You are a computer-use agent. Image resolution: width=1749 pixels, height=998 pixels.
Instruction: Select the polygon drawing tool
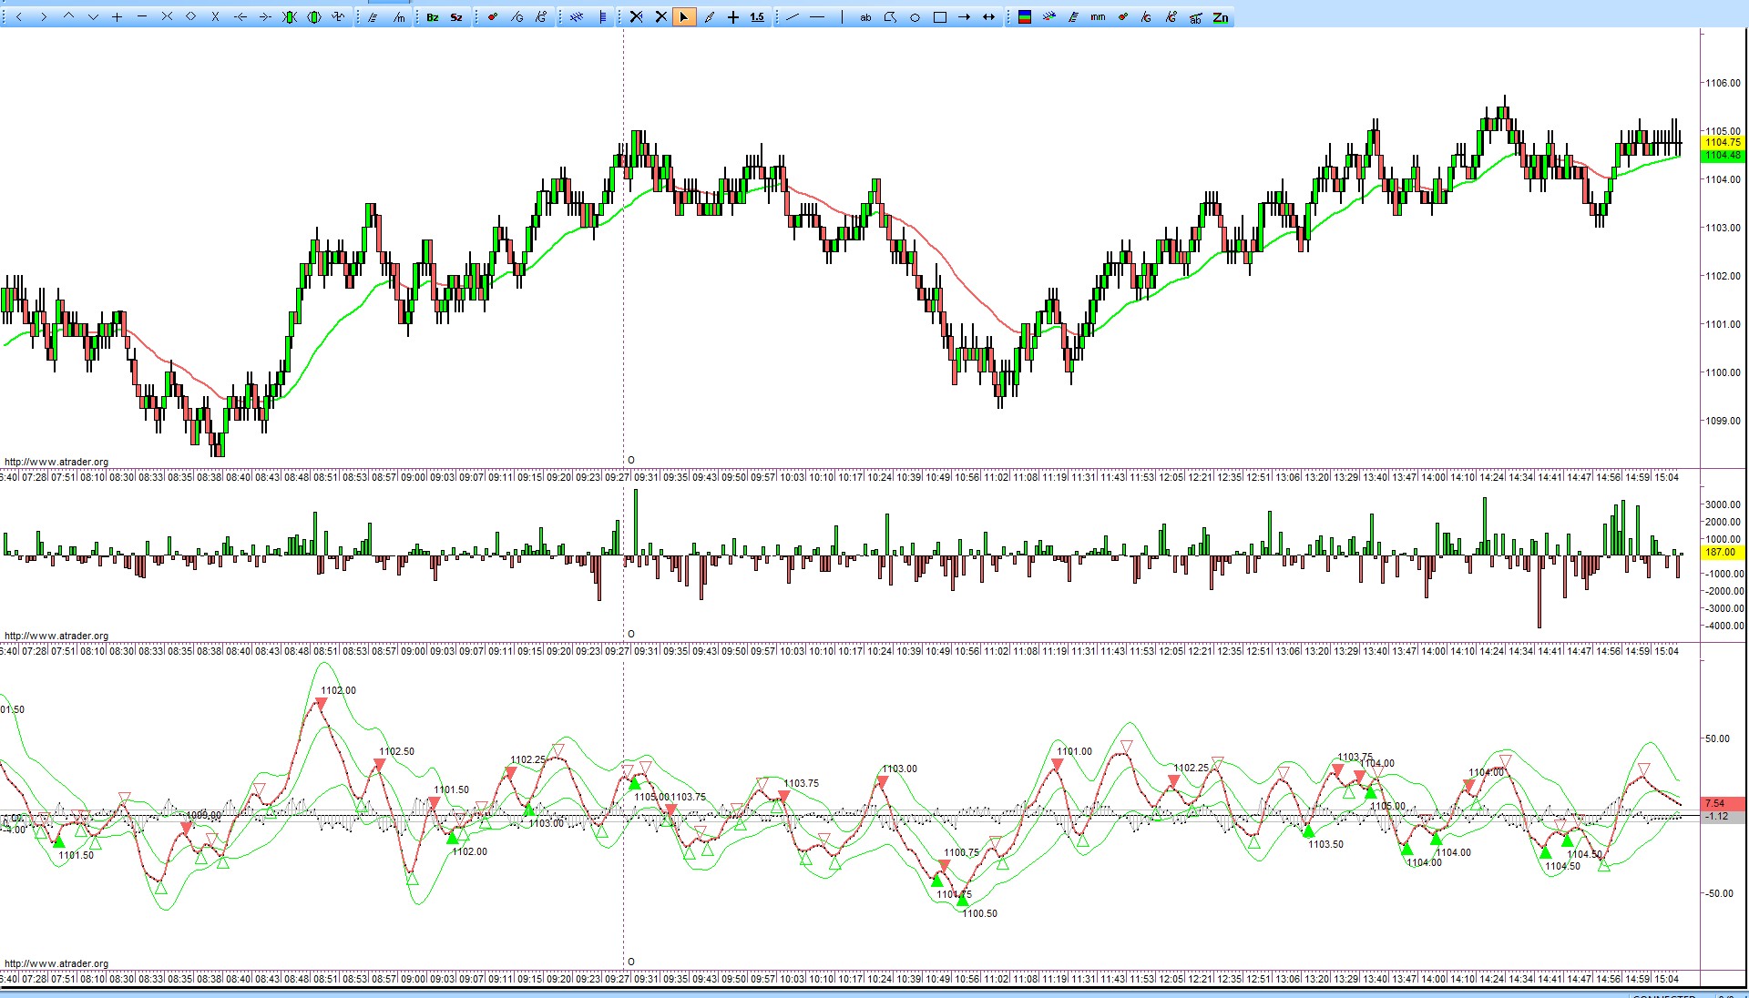pos(890,17)
